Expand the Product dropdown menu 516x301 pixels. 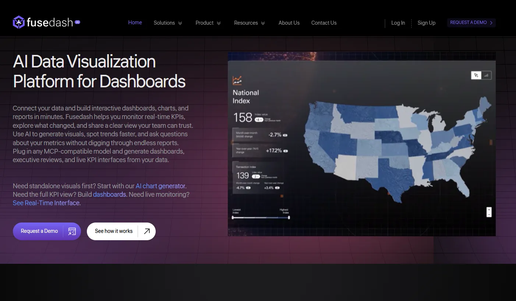pyautogui.click(x=208, y=23)
